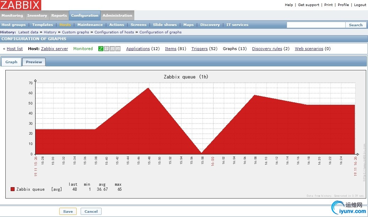The height and width of the screenshot is (217, 368).
Task: Open the Zabbix server host link
Action: pos(54,49)
